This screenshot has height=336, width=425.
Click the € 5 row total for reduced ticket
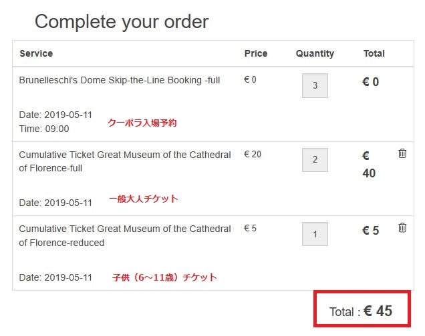pos(370,230)
